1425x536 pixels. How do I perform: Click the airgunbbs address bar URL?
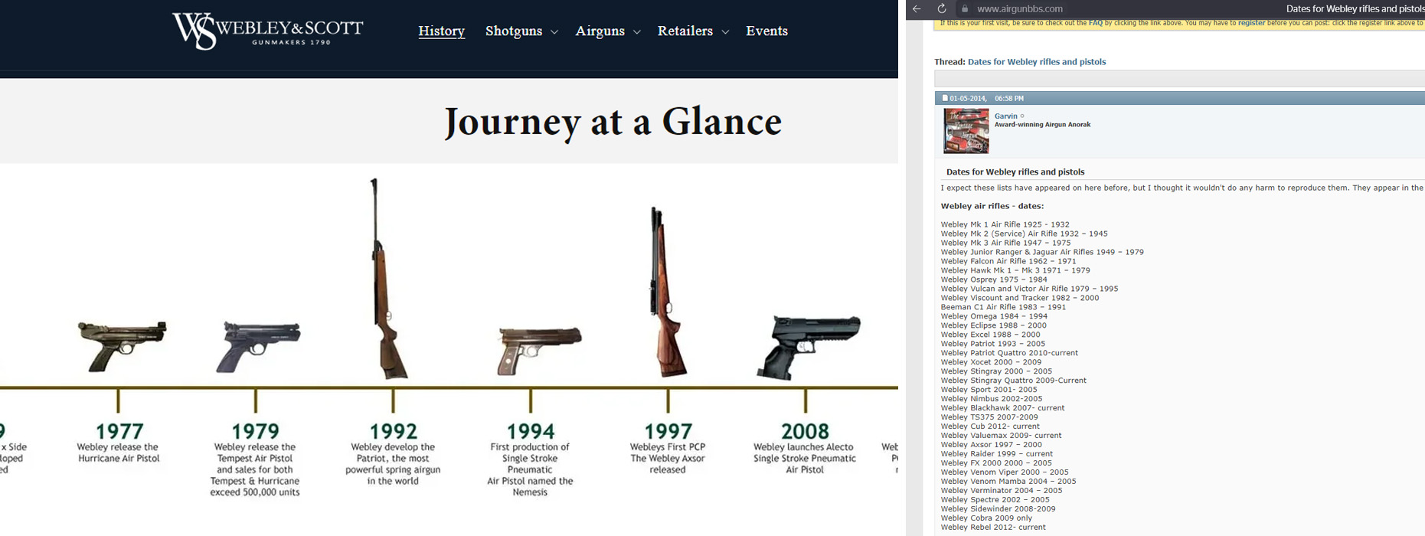pos(1020,9)
